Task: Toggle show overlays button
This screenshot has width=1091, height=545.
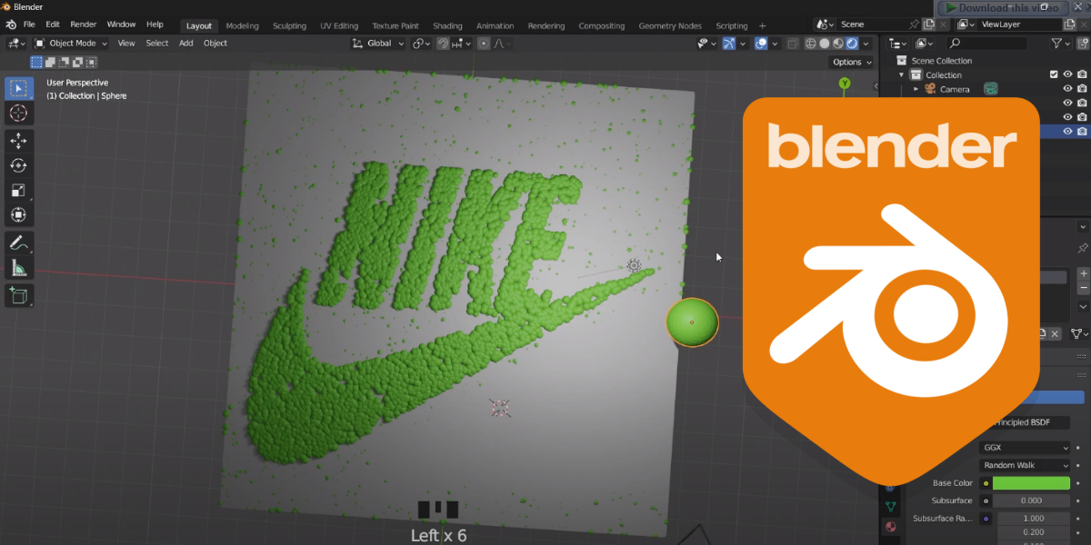Action: (762, 43)
